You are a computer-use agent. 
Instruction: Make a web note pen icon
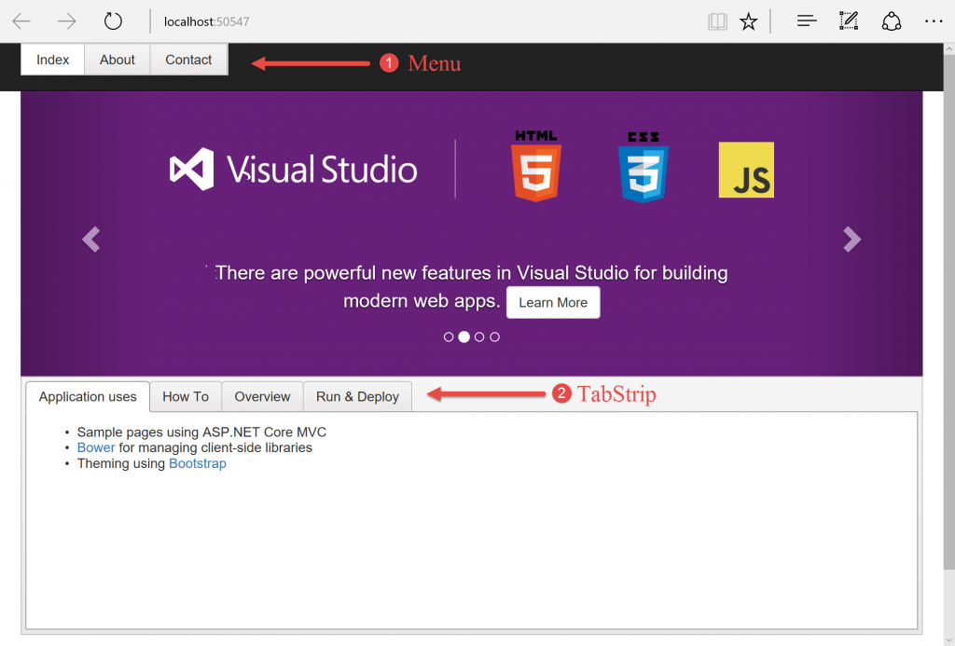click(849, 21)
